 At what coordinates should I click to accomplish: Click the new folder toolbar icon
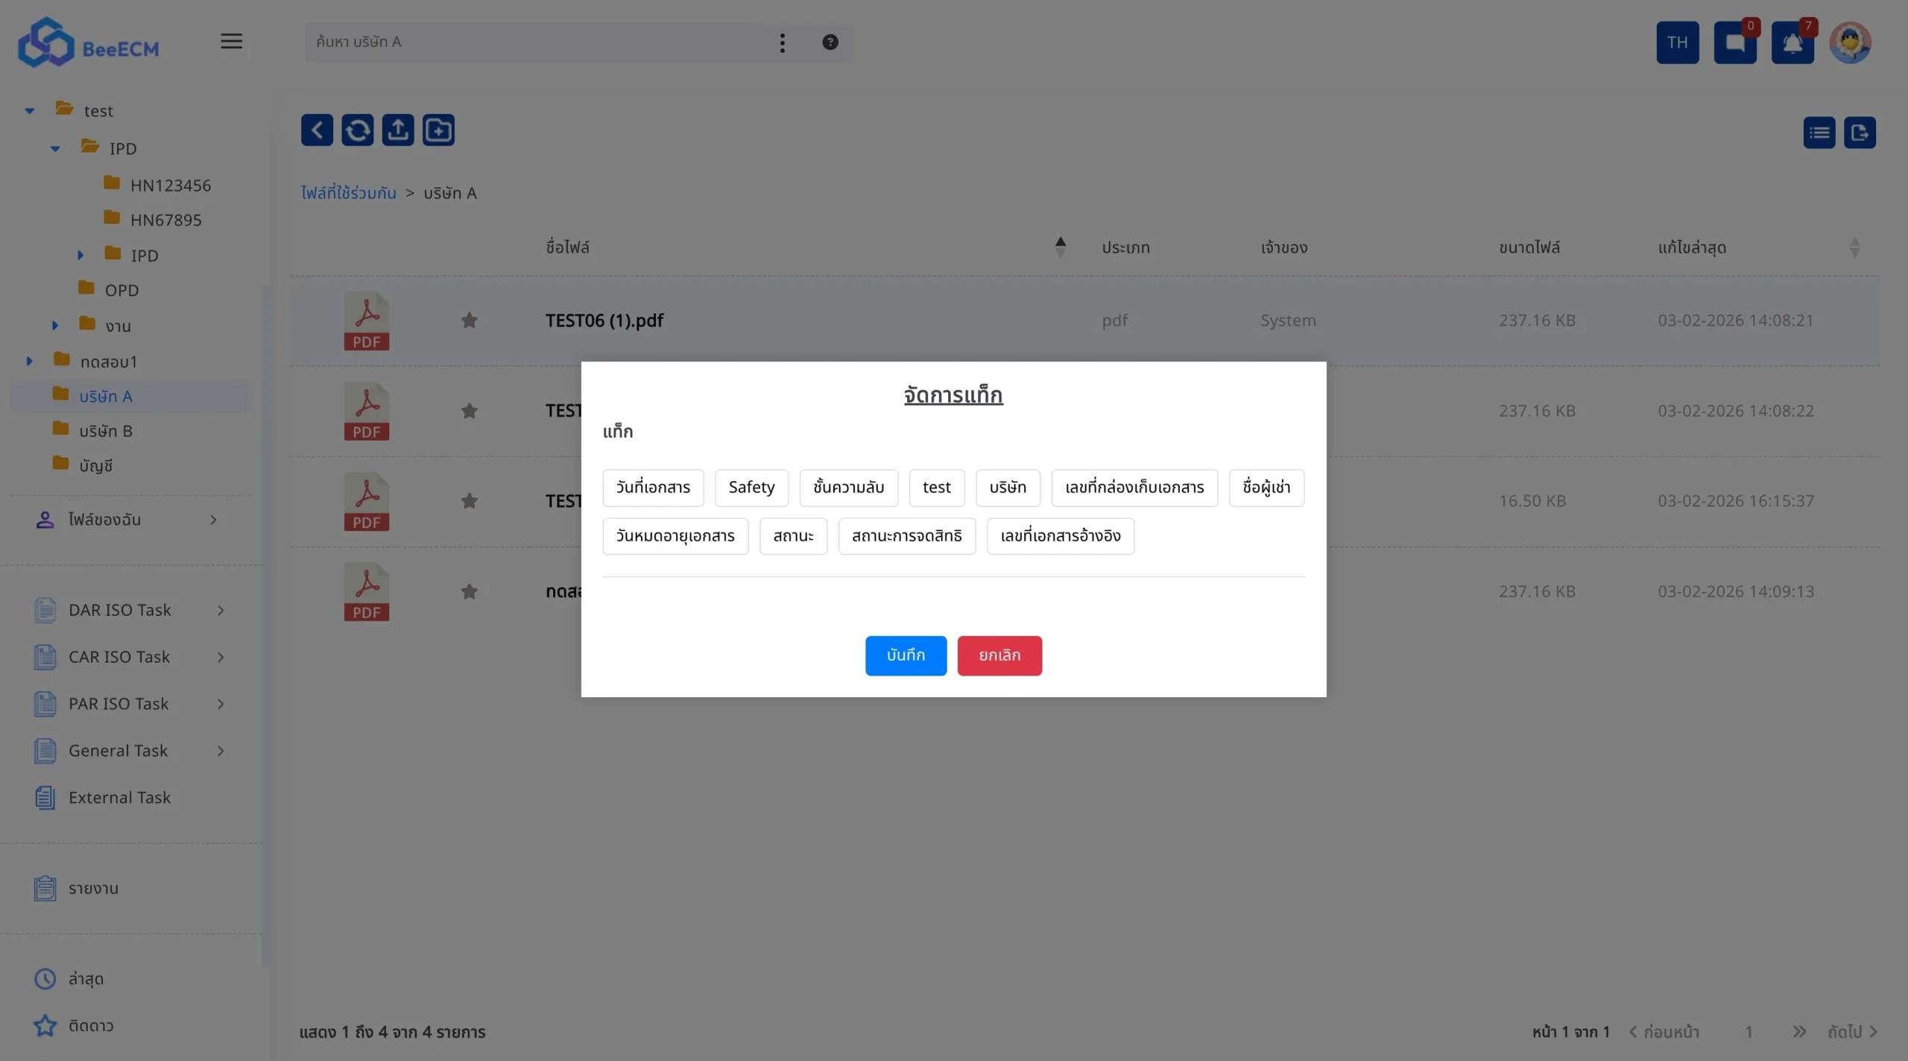coord(438,130)
